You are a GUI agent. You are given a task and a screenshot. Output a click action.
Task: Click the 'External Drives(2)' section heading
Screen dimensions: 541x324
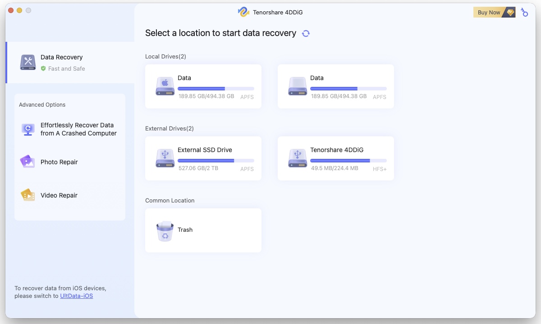170,129
